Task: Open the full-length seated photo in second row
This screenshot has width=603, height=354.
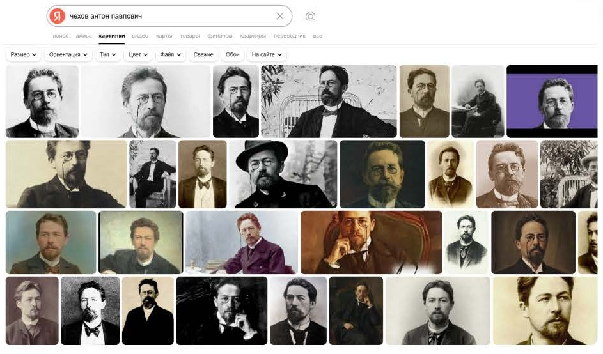Action: (153, 174)
